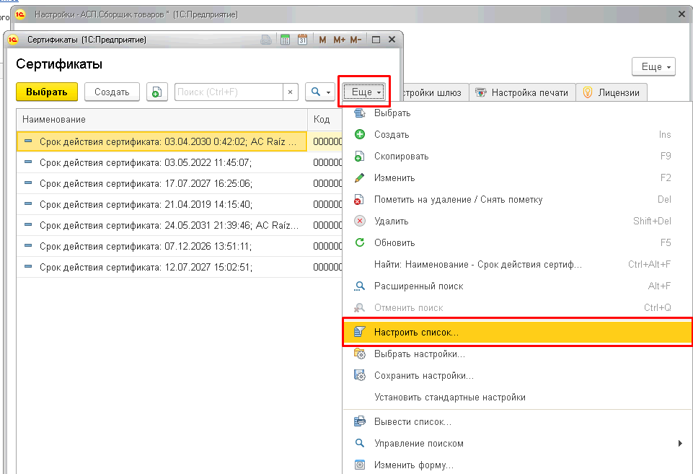693x474 pixels.
Task: Choose Выбрать настройки... menu entry
Action: point(517,354)
